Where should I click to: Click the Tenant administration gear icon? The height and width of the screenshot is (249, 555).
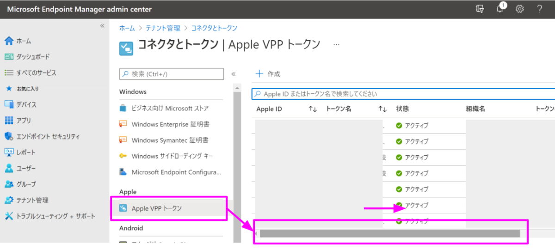tap(9, 200)
